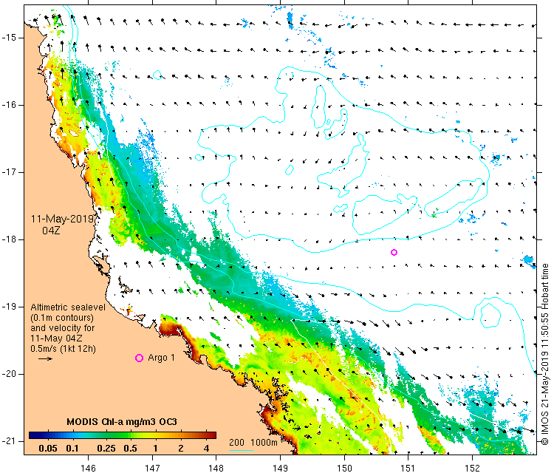554x473 pixels.
Task: Click longitude axis label '146'
Action: pos(88,468)
